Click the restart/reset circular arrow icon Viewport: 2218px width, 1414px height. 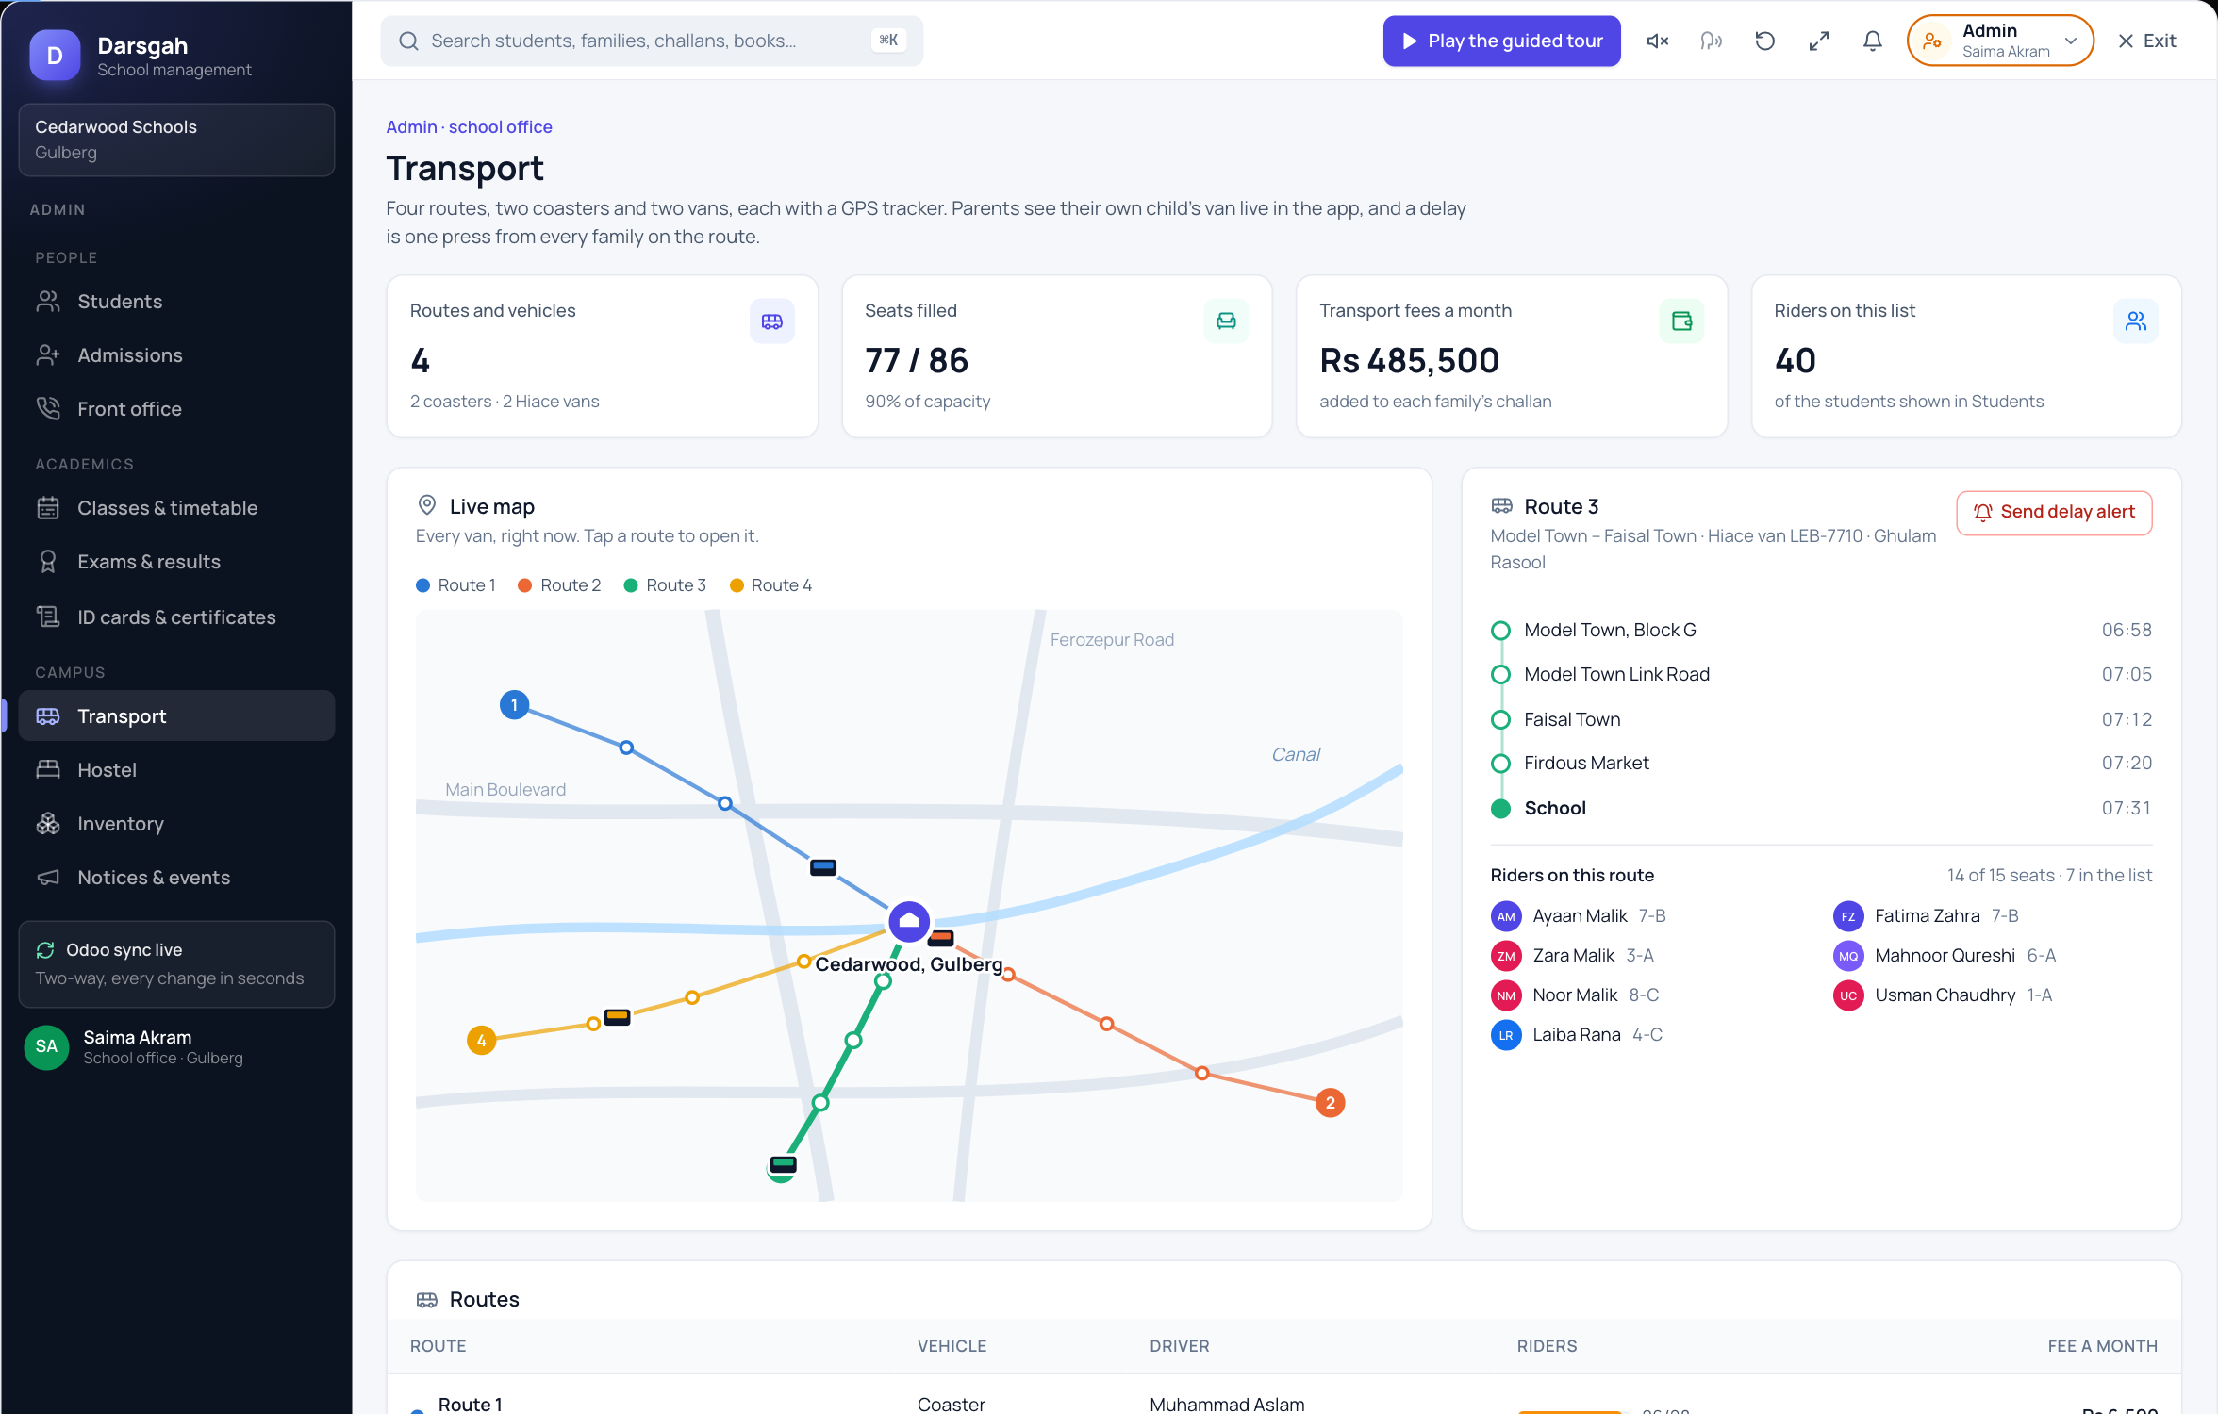pos(1765,41)
